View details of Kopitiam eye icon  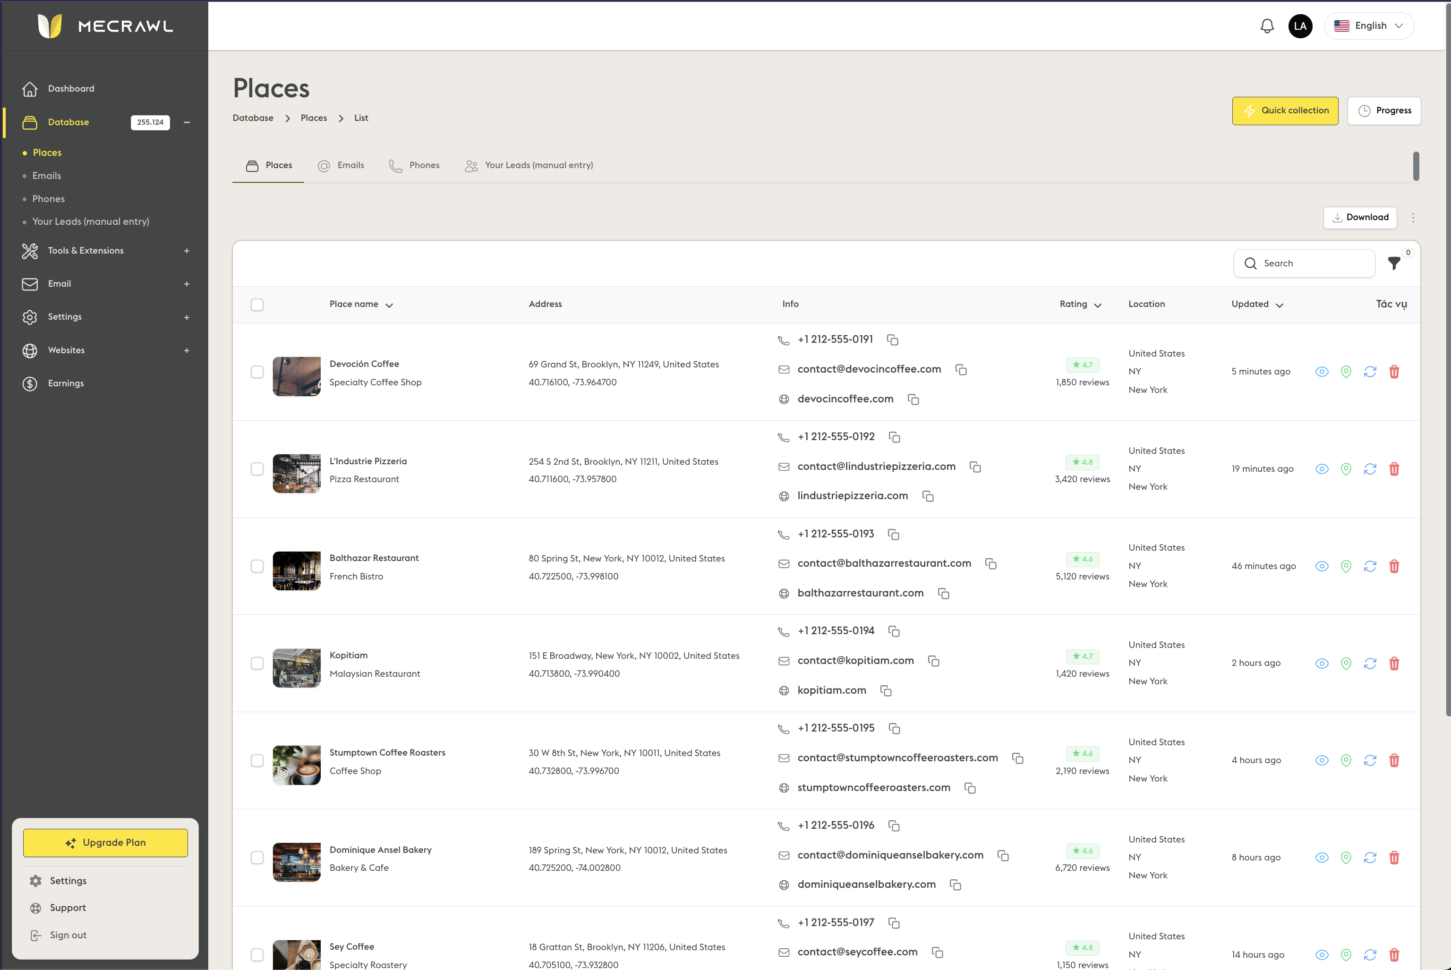pyautogui.click(x=1322, y=663)
